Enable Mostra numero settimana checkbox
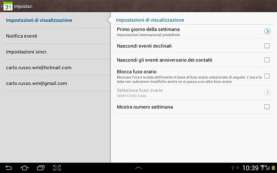Image resolution: width=277 pixels, height=173 pixels. tap(267, 107)
